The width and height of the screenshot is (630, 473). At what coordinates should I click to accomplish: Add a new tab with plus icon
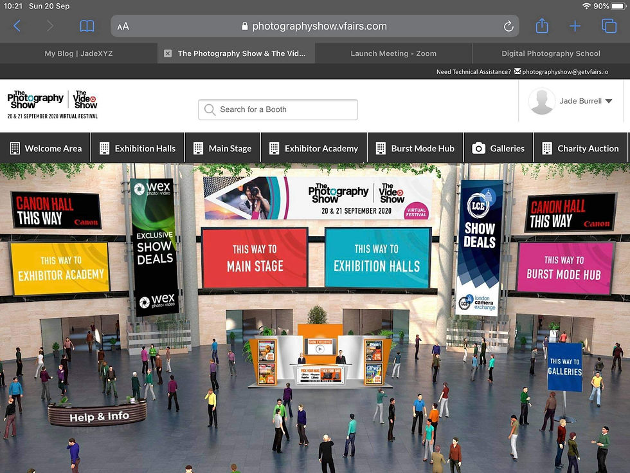(575, 26)
